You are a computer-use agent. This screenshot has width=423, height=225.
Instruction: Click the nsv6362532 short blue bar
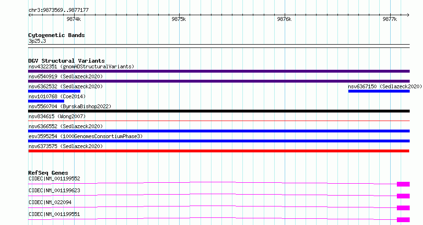(54, 91)
